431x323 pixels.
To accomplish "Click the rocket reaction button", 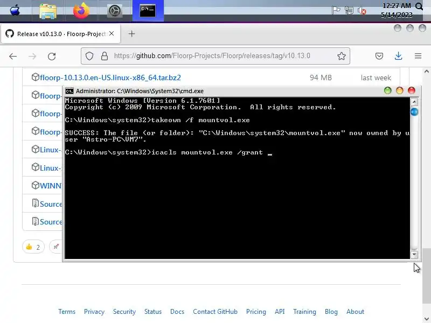I will tap(56, 247).
